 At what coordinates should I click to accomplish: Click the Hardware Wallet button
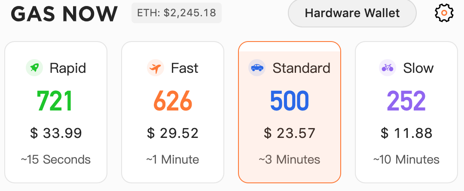[x=352, y=13]
